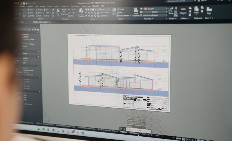Select the Move tool in Modify panel
This screenshot has width=232, height=141.
pyautogui.click(x=31, y=10)
